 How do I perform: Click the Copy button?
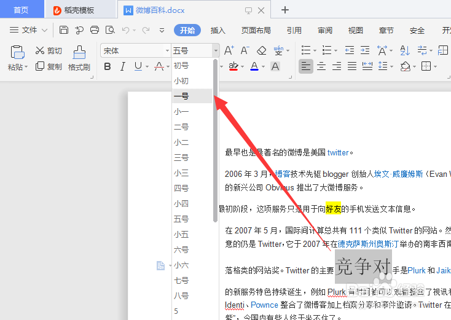click(49, 66)
